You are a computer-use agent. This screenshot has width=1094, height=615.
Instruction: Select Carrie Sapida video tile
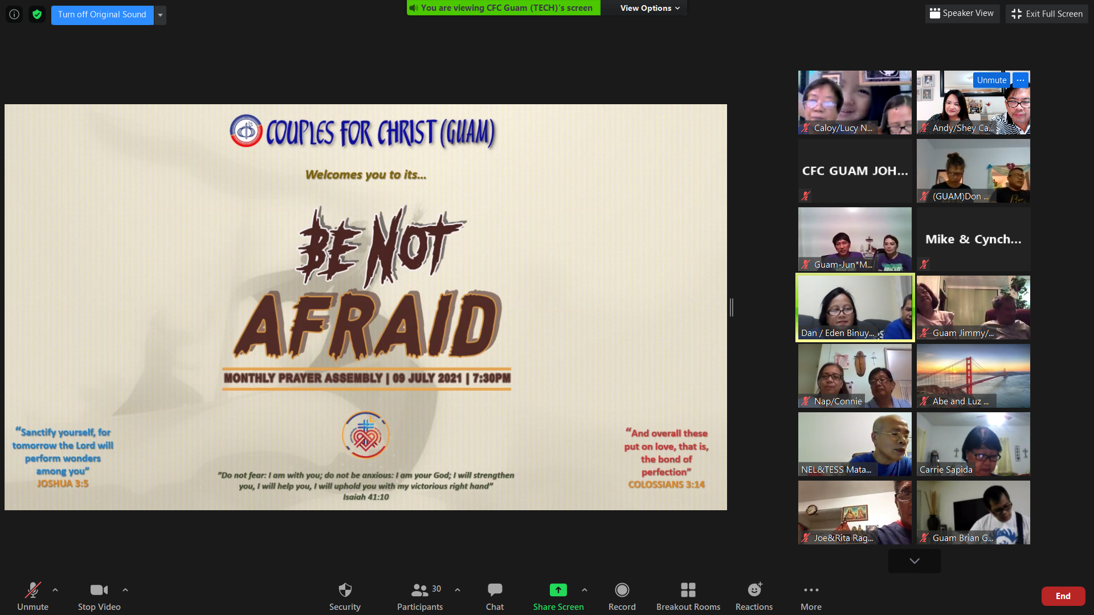[973, 444]
